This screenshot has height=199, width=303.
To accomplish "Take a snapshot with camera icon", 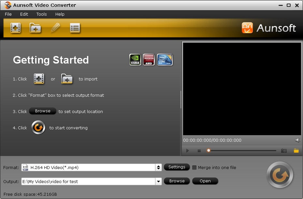I will pyautogui.click(x=284, y=151).
